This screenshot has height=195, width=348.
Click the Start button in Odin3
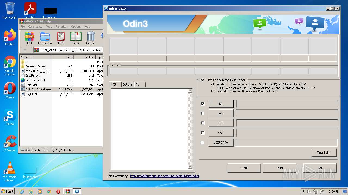(x=244, y=168)
